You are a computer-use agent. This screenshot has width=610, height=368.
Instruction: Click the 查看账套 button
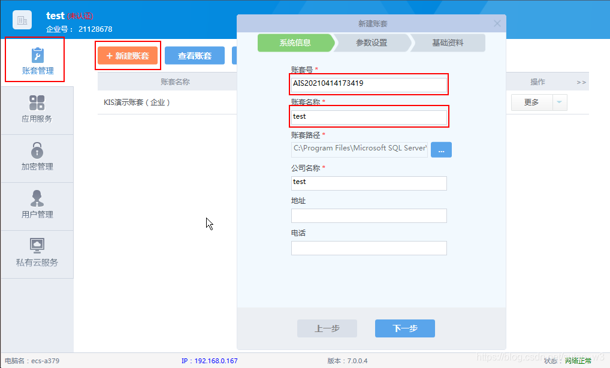click(x=195, y=56)
